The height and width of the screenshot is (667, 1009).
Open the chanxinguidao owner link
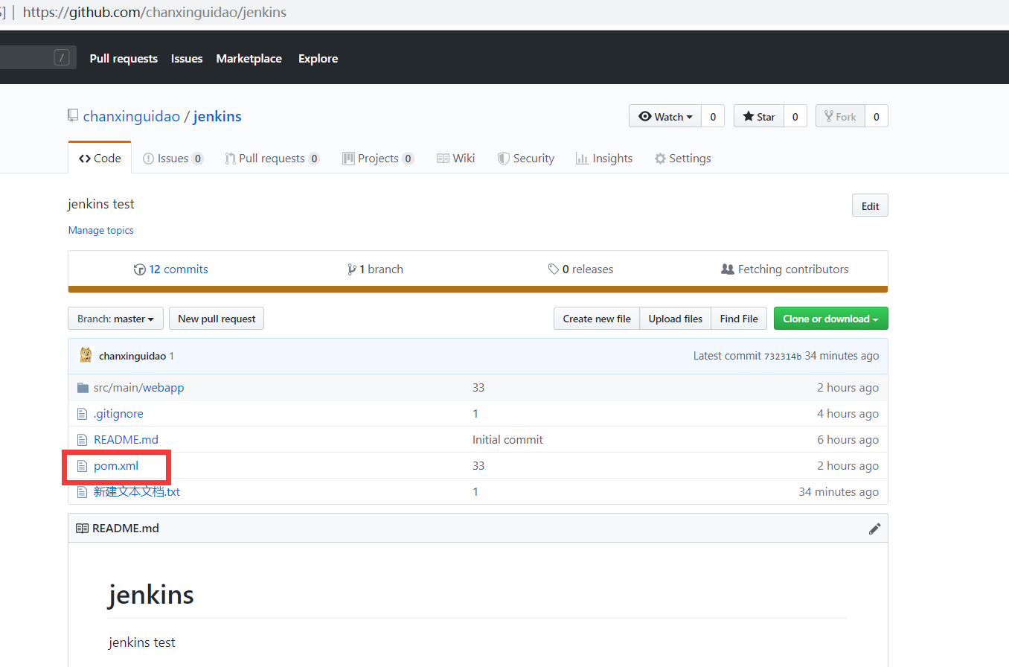point(132,116)
